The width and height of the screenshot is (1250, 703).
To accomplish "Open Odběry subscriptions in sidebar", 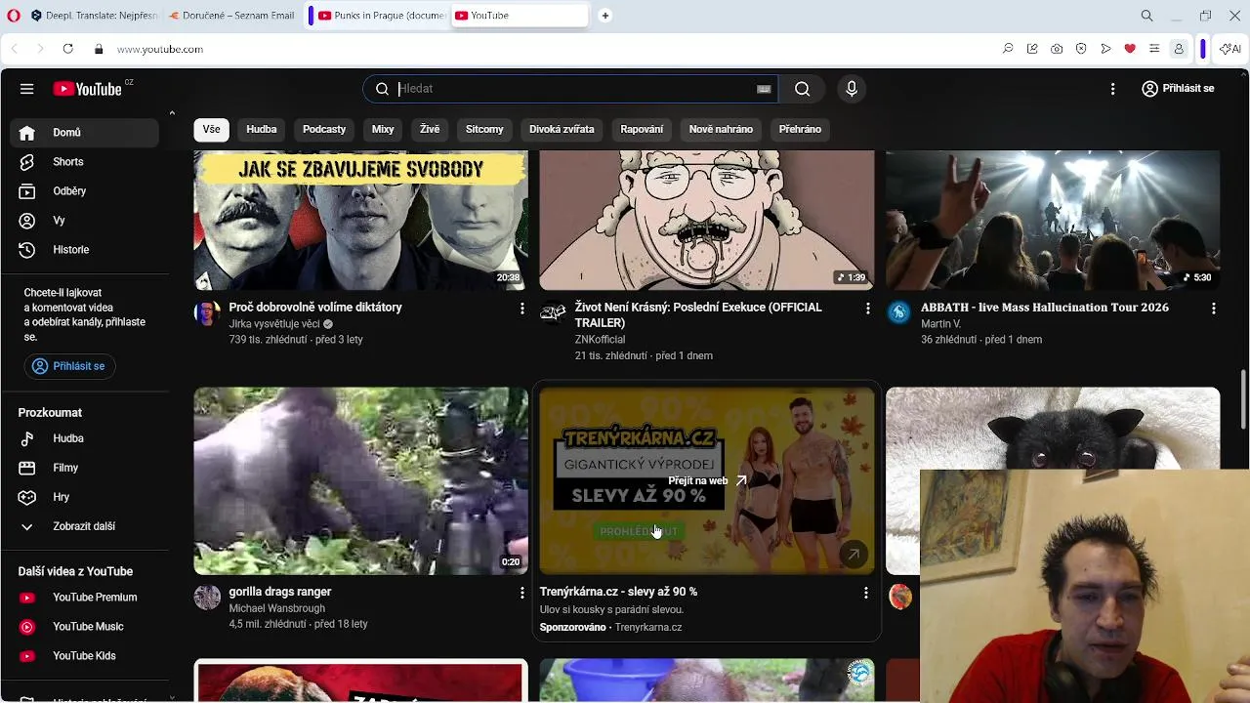I will [x=84, y=191].
